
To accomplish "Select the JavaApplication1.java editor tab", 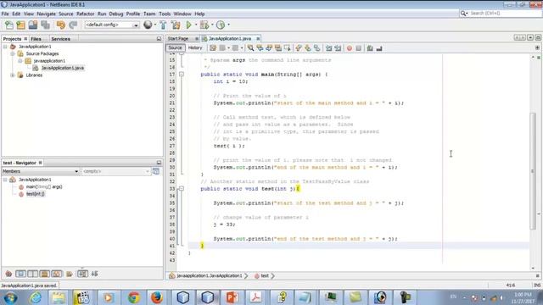I will point(230,38).
